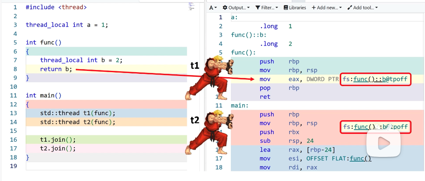Click the Libraries button
Image resolution: width=425 pixels, height=181 pixels.
click(295, 8)
